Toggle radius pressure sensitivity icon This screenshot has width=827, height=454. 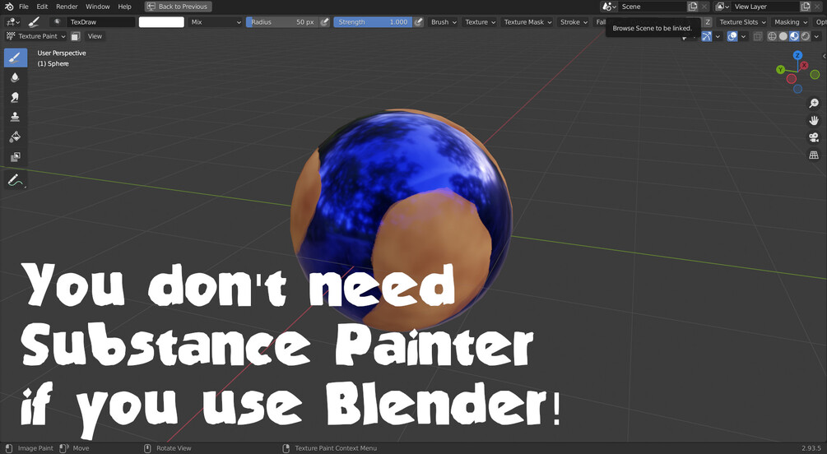[x=325, y=22]
